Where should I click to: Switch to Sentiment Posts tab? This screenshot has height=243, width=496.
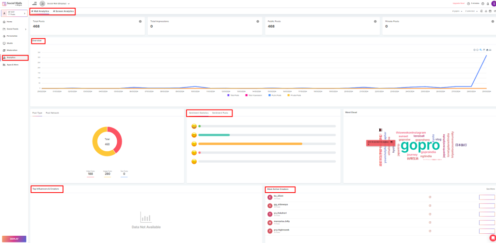(x=220, y=113)
